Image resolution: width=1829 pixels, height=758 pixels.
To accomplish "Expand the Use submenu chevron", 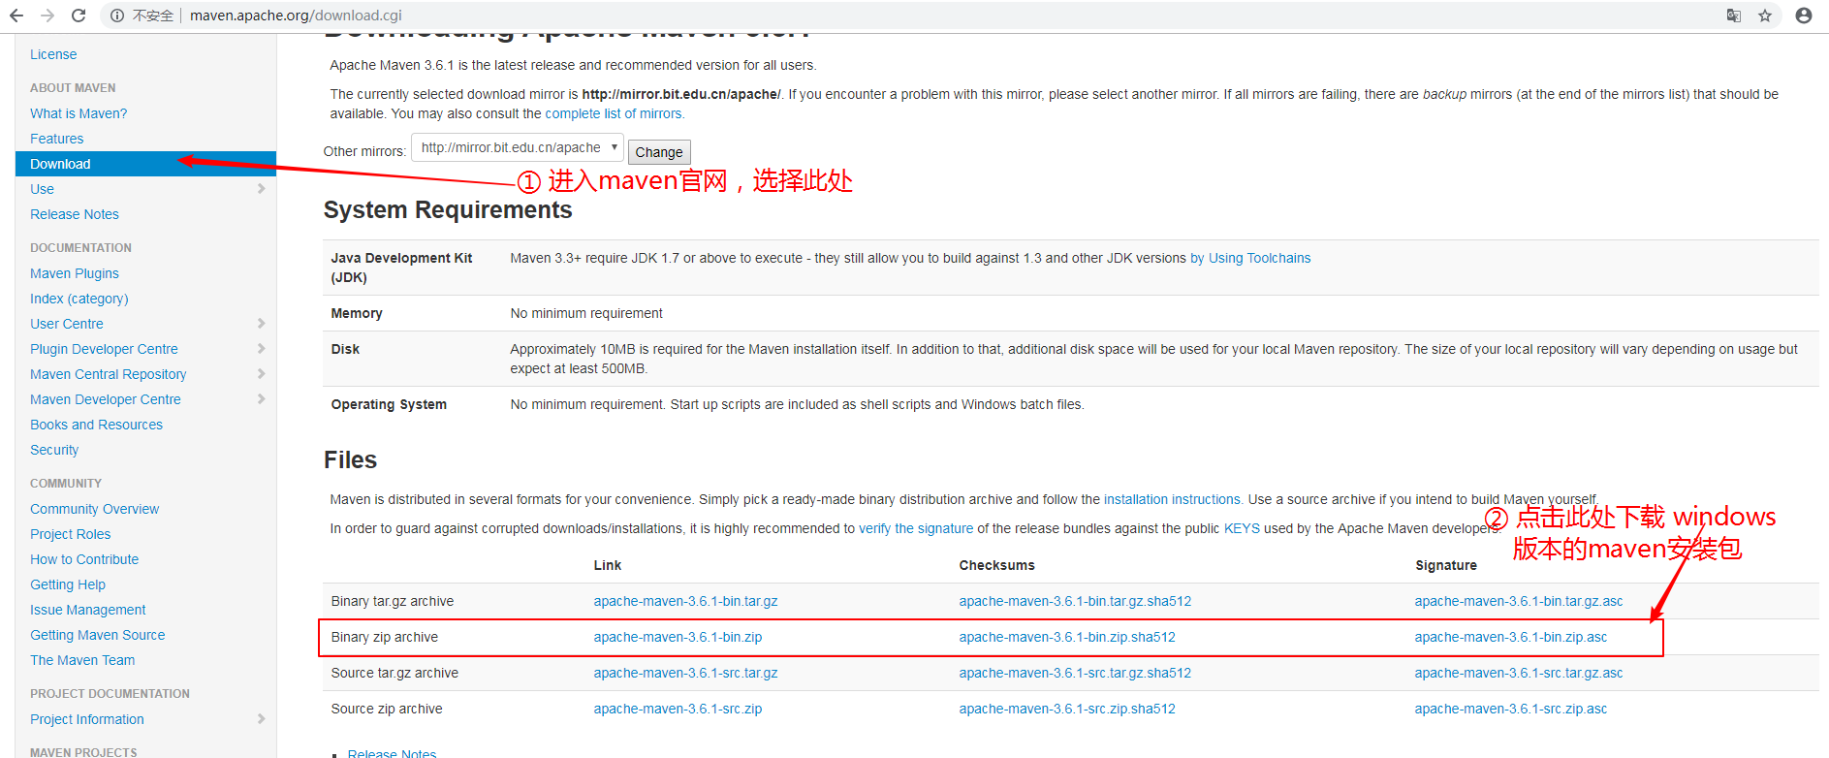I will point(262,189).
